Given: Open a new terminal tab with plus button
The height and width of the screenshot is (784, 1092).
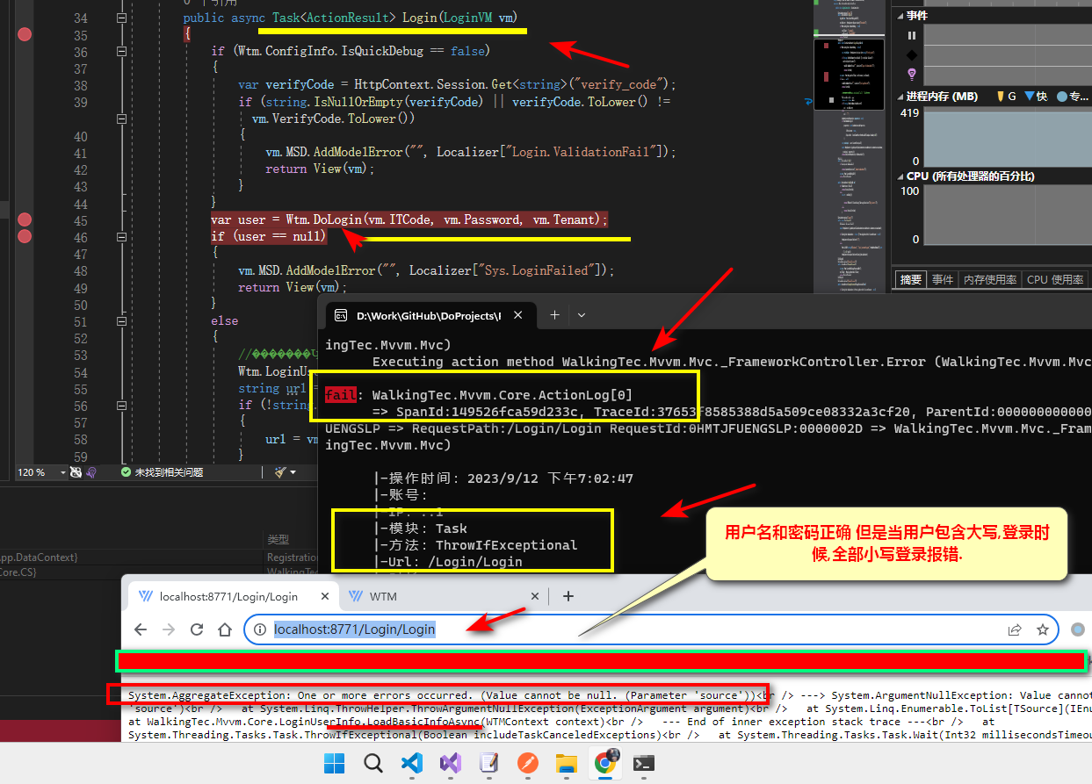Looking at the screenshot, I should (557, 314).
